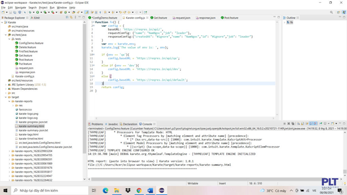347x195 pixels.
Task: Expand the Maven Dependencies node
Action: click(6, 89)
